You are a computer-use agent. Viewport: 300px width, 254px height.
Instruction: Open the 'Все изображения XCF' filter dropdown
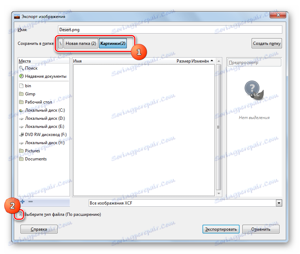point(279,203)
